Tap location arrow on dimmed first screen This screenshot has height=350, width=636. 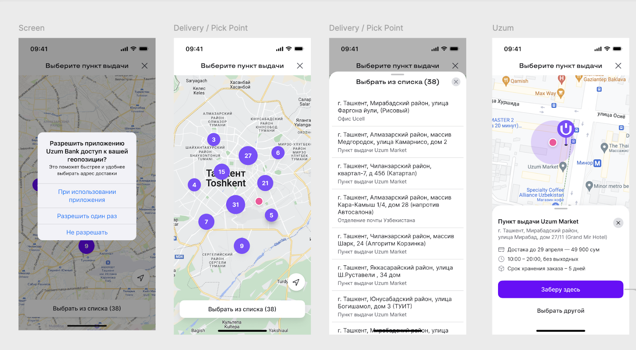141,278
